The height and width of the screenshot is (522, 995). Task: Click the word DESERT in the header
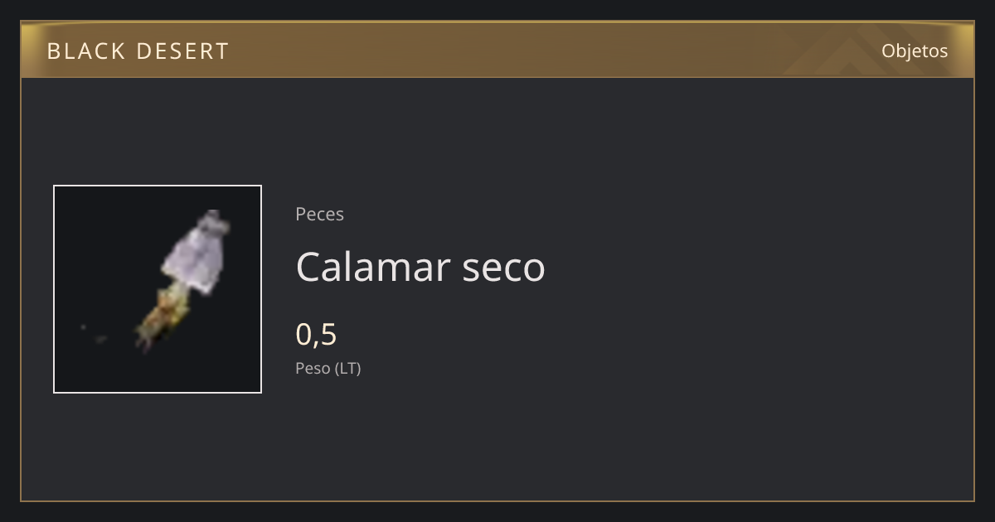[x=182, y=51]
